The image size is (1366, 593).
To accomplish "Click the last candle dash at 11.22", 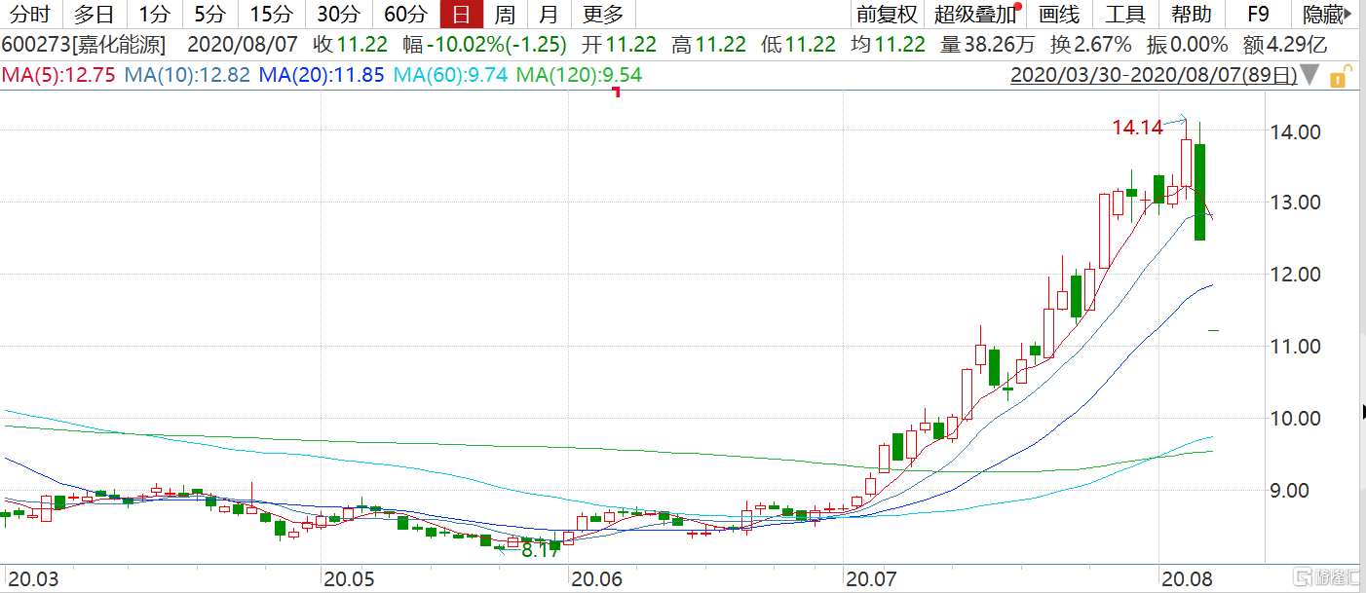I will pos(1214,331).
